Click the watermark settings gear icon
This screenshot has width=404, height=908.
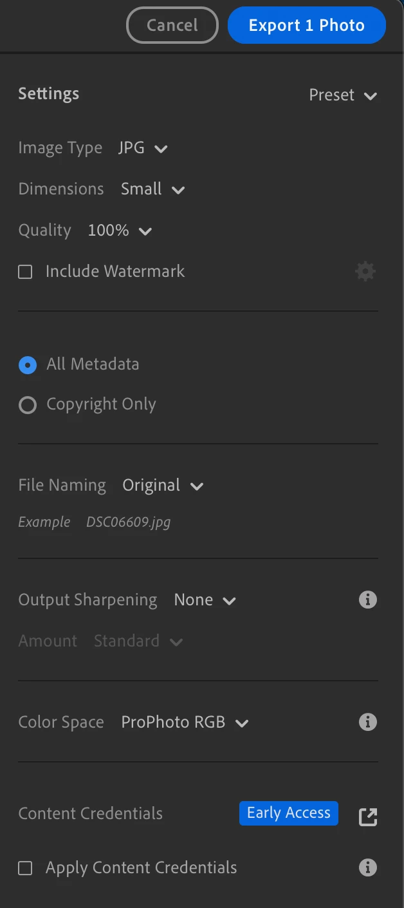(365, 272)
